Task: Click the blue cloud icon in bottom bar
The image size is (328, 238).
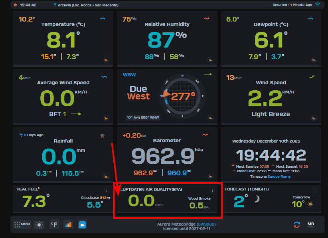Action: [x=82, y=225]
